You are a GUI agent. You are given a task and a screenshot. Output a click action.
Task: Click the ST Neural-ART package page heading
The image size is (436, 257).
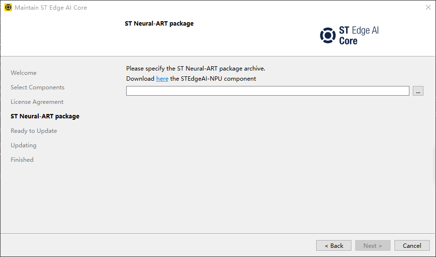pos(159,24)
